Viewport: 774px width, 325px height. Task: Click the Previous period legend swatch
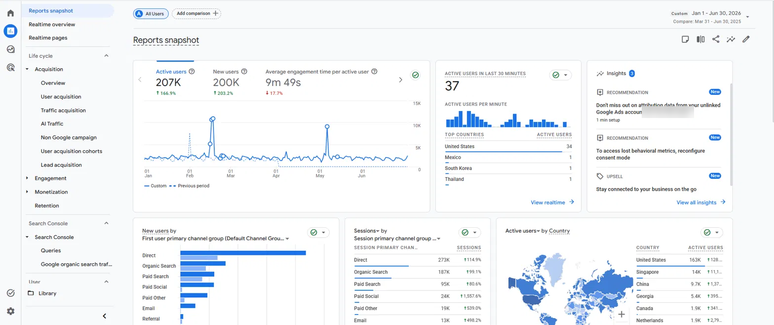tap(173, 186)
